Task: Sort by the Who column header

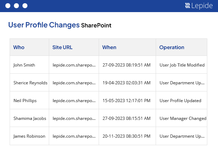Action: [19, 47]
